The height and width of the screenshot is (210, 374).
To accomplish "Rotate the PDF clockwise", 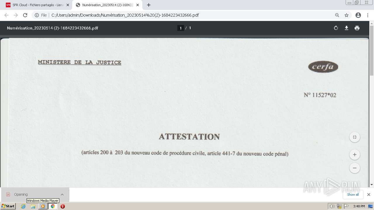I will click(x=336, y=28).
